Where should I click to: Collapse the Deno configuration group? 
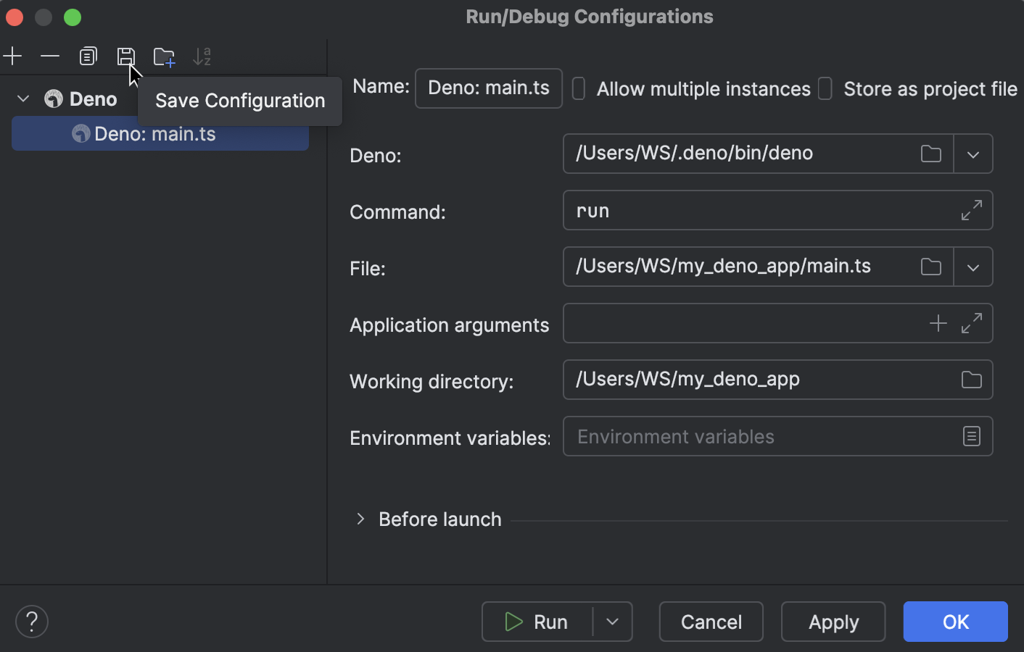[22, 99]
